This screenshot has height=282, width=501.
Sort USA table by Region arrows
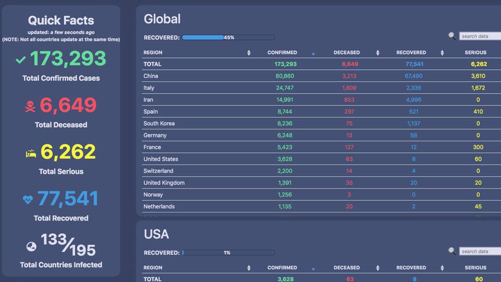coord(248,268)
